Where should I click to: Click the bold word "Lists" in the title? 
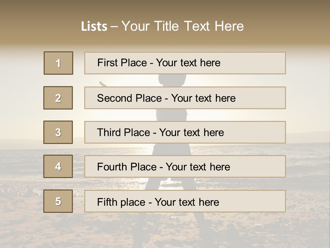pos(94,27)
